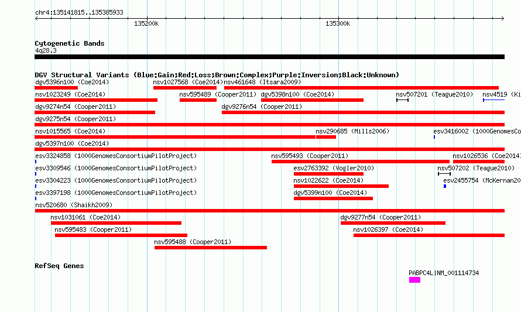Click nsv461648 (Itsara2009) variant label
This screenshot has width=521, height=312.
(x=262, y=82)
